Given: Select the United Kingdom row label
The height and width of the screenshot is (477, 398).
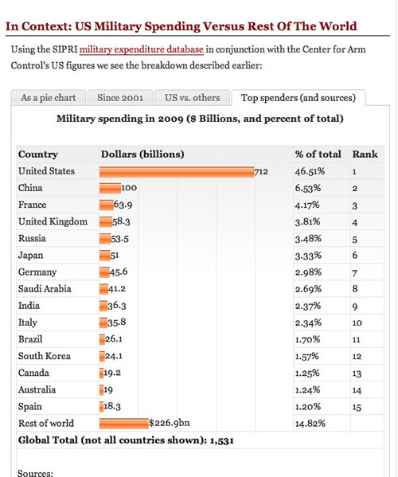Looking at the screenshot, I should coord(53,221).
